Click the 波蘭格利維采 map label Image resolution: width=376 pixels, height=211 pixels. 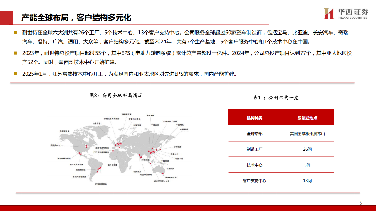click(x=135, y=119)
